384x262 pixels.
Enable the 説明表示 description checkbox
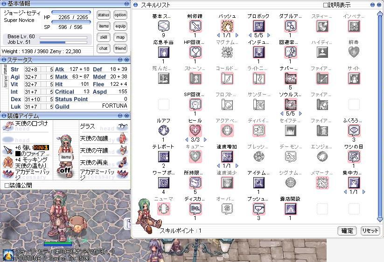tap(326, 5)
